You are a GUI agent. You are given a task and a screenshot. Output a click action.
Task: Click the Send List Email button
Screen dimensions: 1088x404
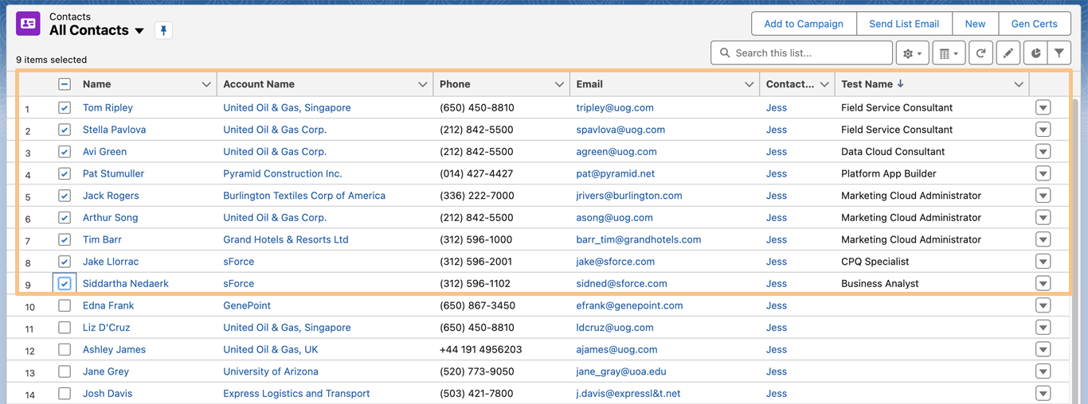tap(904, 24)
